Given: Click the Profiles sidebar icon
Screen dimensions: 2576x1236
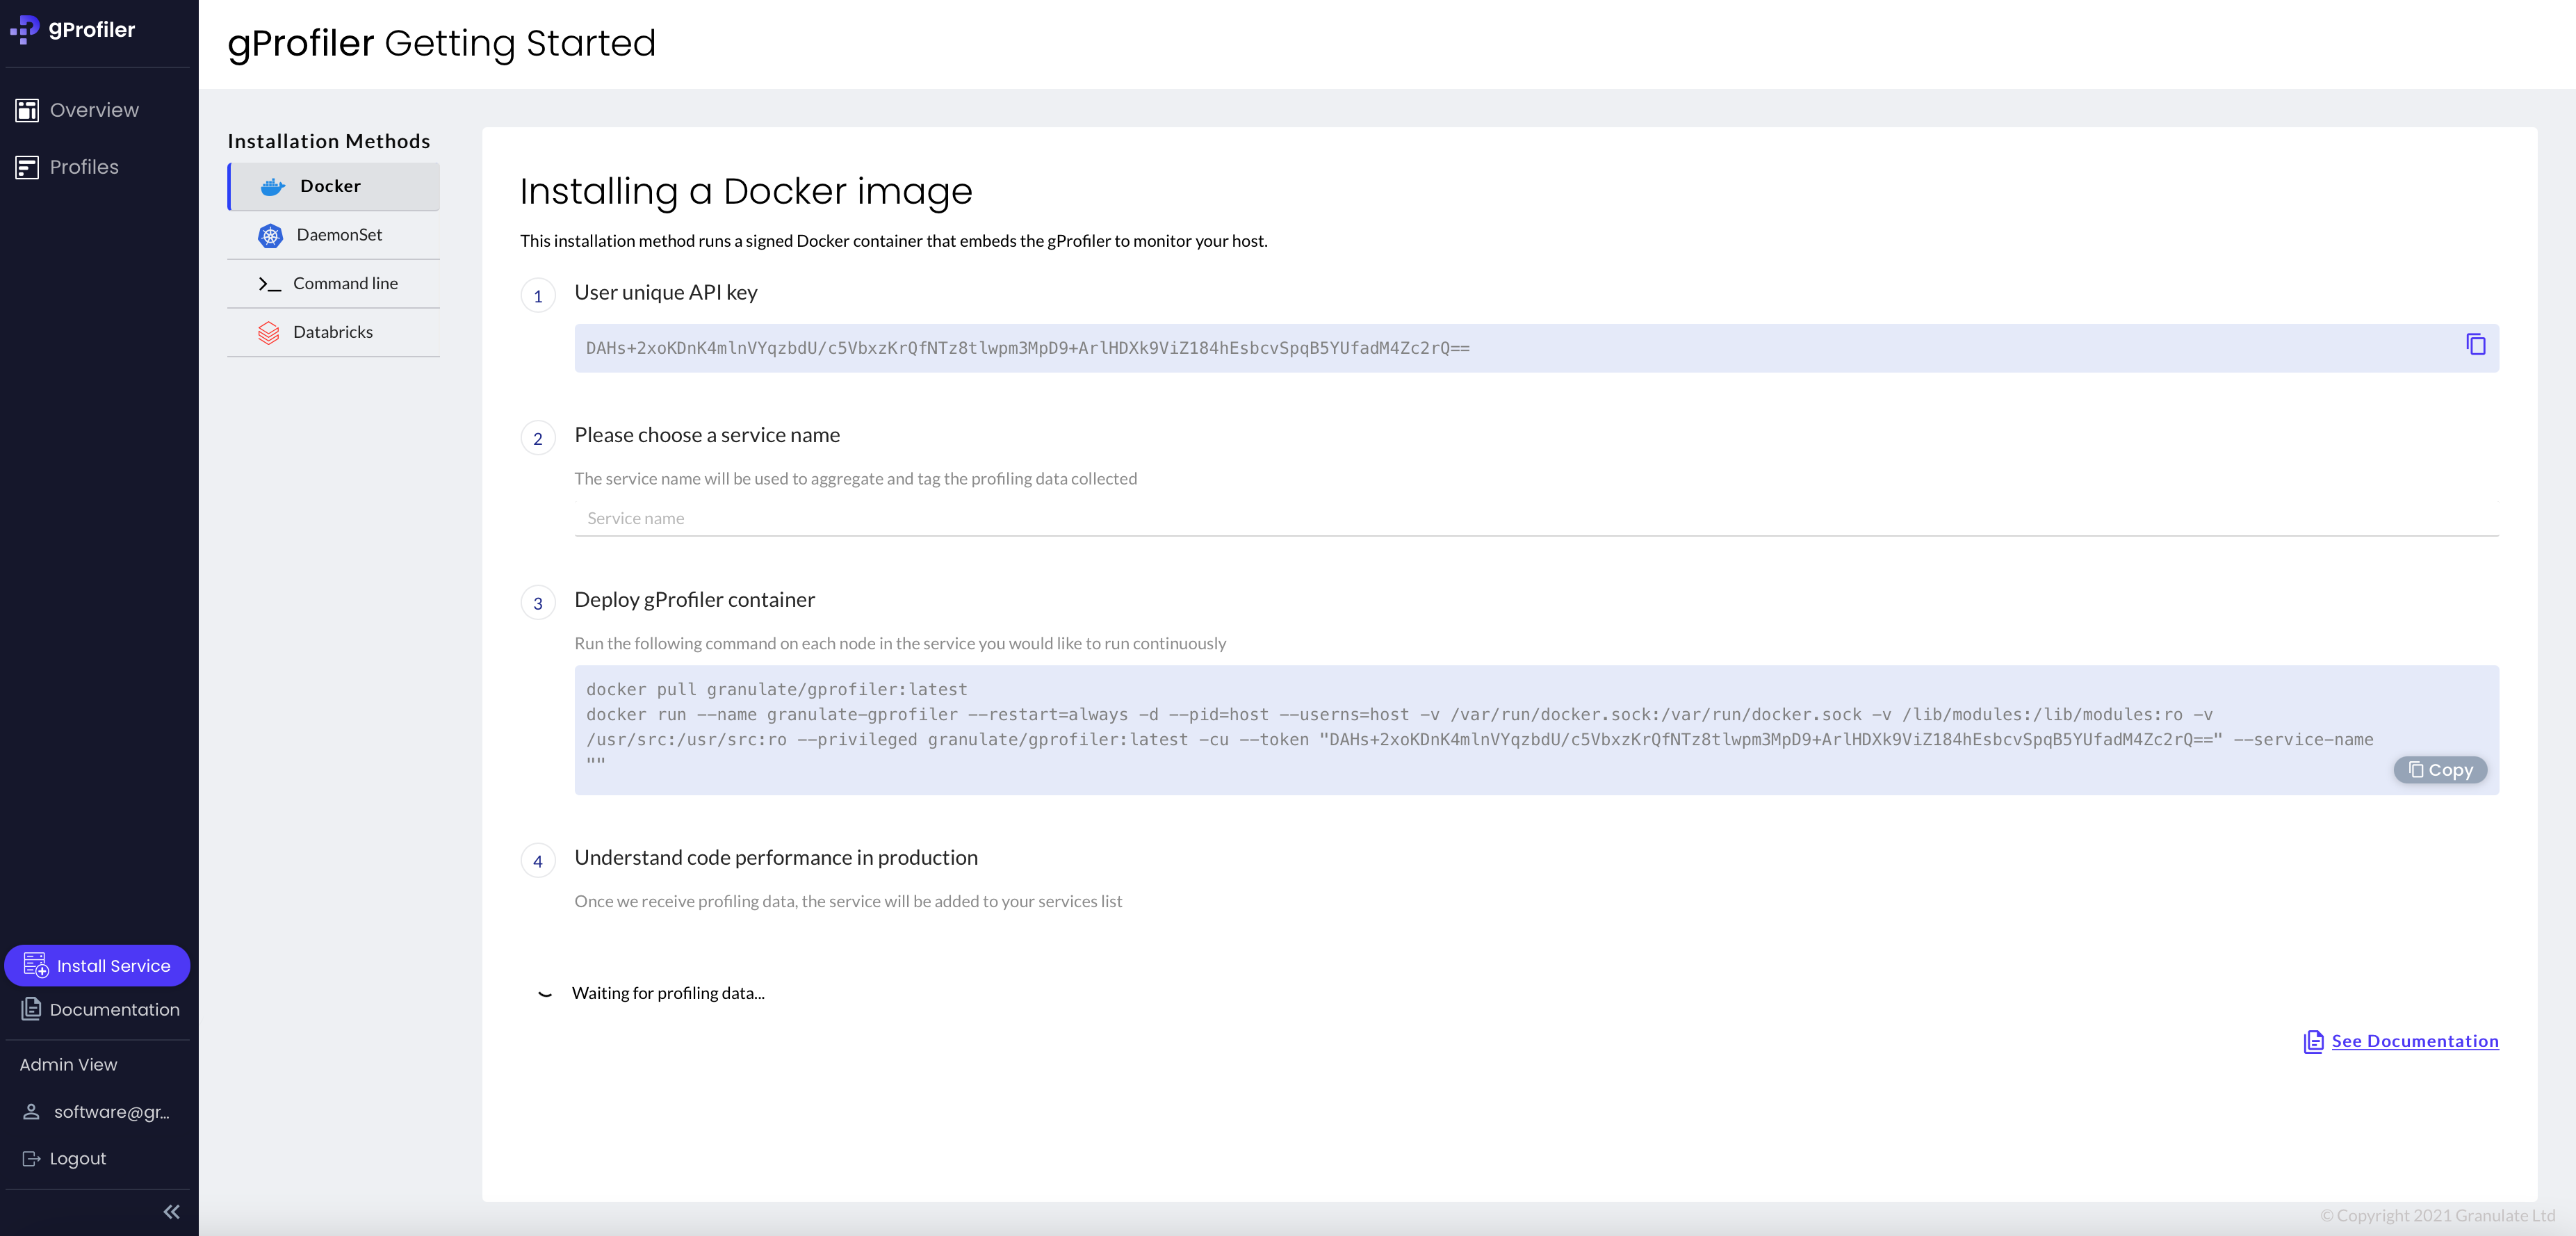Looking at the screenshot, I should point(27,167).
